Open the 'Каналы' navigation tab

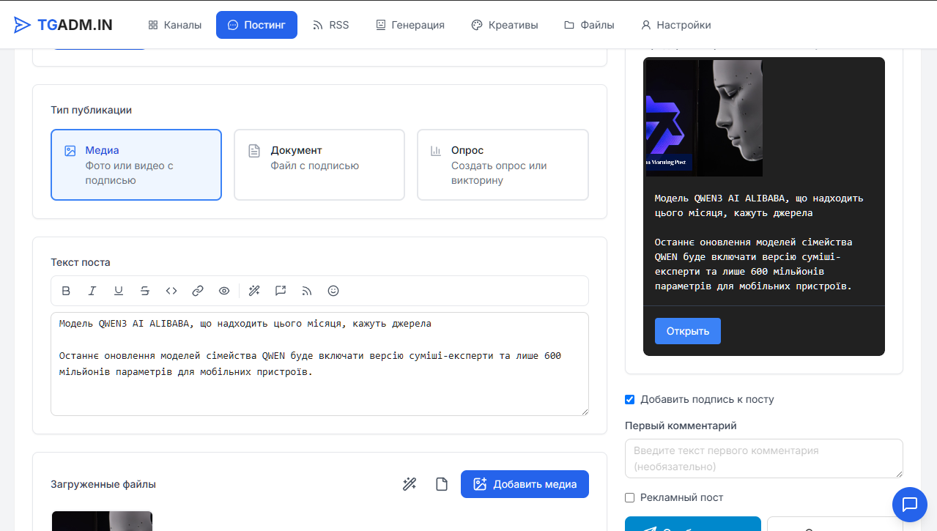pyautogui.click(x=174, y=25)
